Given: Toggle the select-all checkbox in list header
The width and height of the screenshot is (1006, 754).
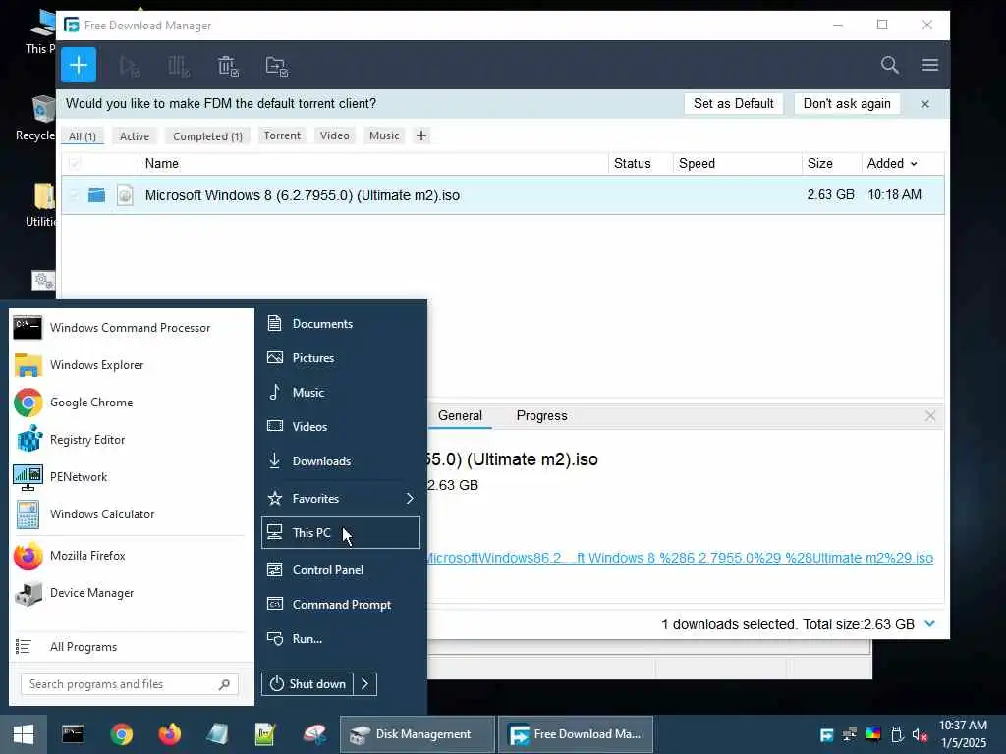Looking at the screenshot, I should point(75,164).
